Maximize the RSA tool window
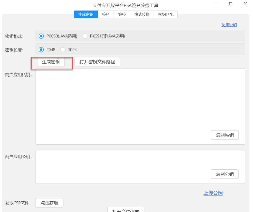The image size is (253, 212). 231,4
